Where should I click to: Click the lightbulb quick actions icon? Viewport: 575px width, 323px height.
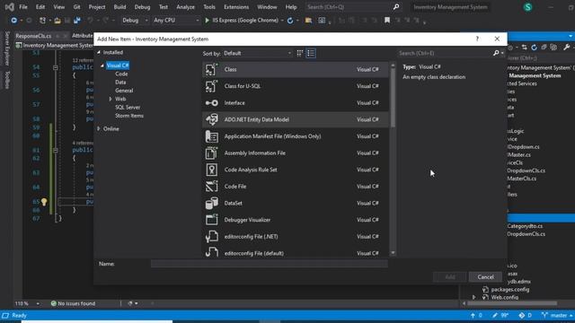(x=44, y=202)
